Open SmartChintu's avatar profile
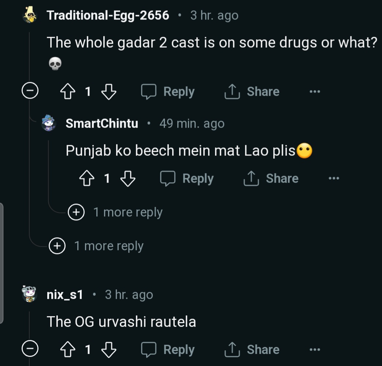The height and width of the screenshot is (366, 382). 49,123
